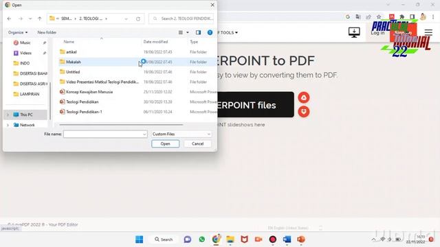Upload from Dropbox on webpage
This screenshot has height=247, width=440.
click(304, 111)
